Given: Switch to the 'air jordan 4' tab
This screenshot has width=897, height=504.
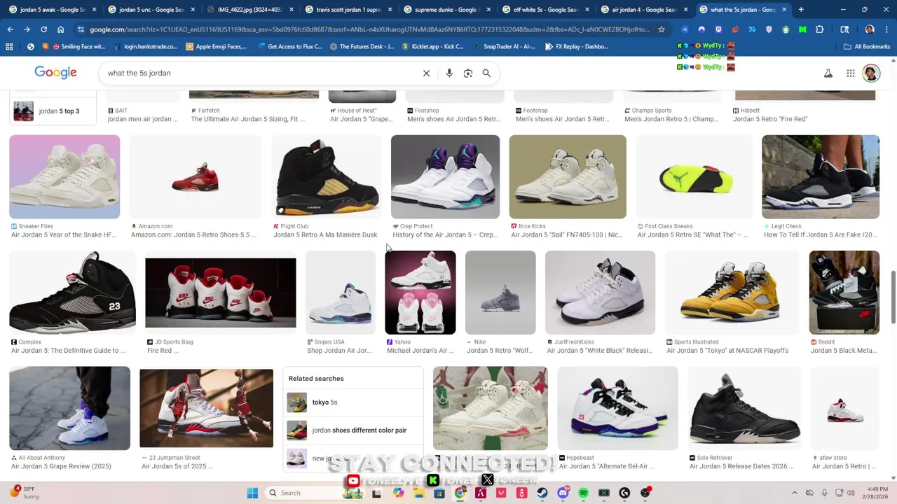Looking at the screenshot, I should coord(643,10).
